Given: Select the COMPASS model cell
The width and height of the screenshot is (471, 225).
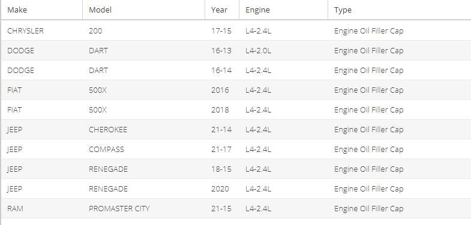Looking at the screenshot, I should [106, 149].
